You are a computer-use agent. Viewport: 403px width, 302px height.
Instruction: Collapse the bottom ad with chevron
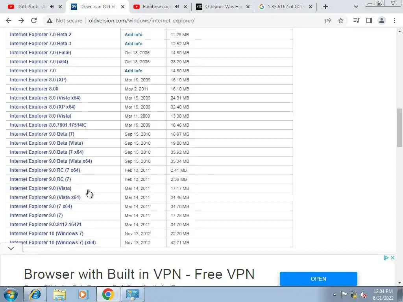tap(11, 249)
